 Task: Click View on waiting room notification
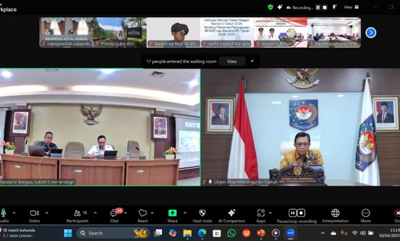point(232,61)
